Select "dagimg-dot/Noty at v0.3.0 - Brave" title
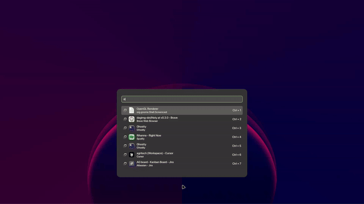 coord(157,118)
